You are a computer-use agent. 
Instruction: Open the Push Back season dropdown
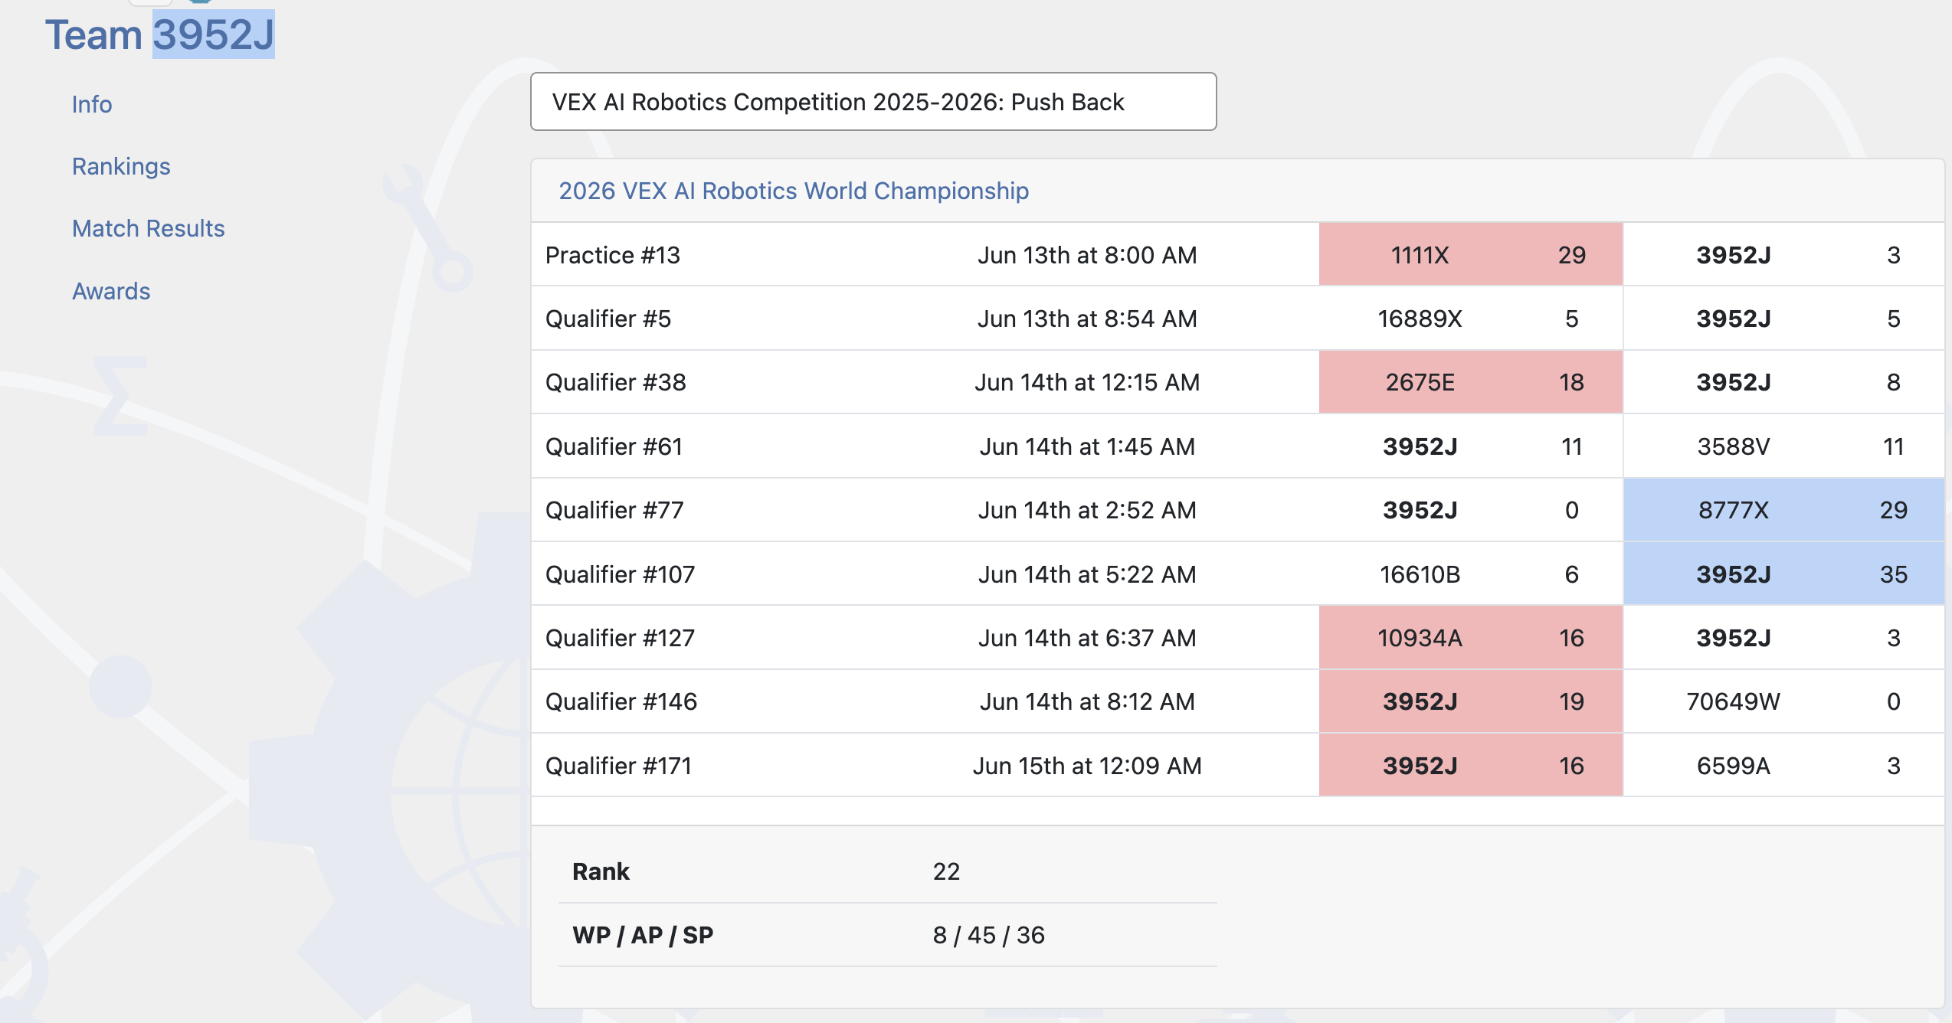pos(873,102)
